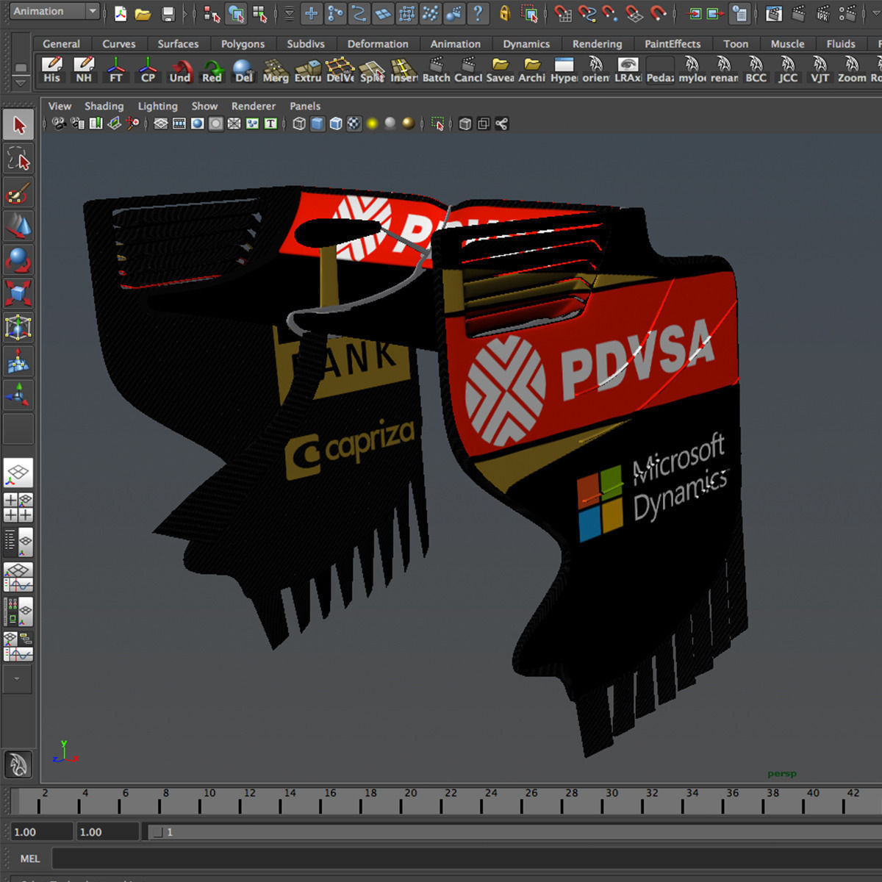Viewport: 882px width, 882px height.
Task: Switch to Hypershade/Persp layout
Action: [18, 612]
